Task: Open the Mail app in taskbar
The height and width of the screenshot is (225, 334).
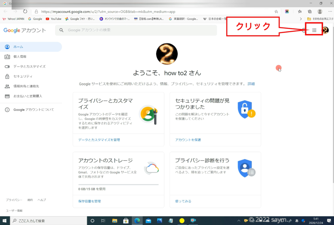Action: click(x=148, y=221)
